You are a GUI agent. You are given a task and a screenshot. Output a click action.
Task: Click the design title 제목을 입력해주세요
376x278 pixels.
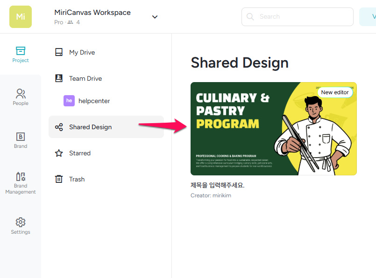click(218, 185)
